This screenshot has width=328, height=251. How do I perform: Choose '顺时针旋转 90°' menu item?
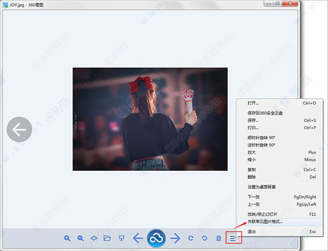tap(261, 138)
